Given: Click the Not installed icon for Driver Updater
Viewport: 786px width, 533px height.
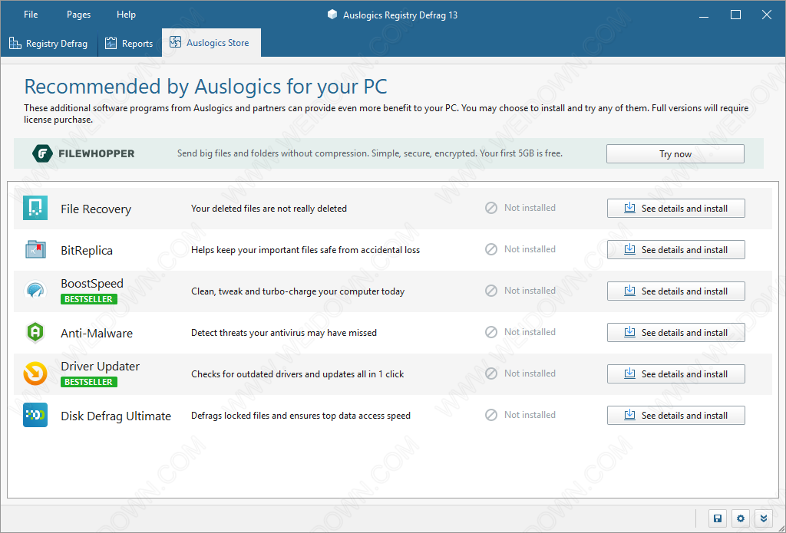Looking at the screenshot, I should pos(491,373).
